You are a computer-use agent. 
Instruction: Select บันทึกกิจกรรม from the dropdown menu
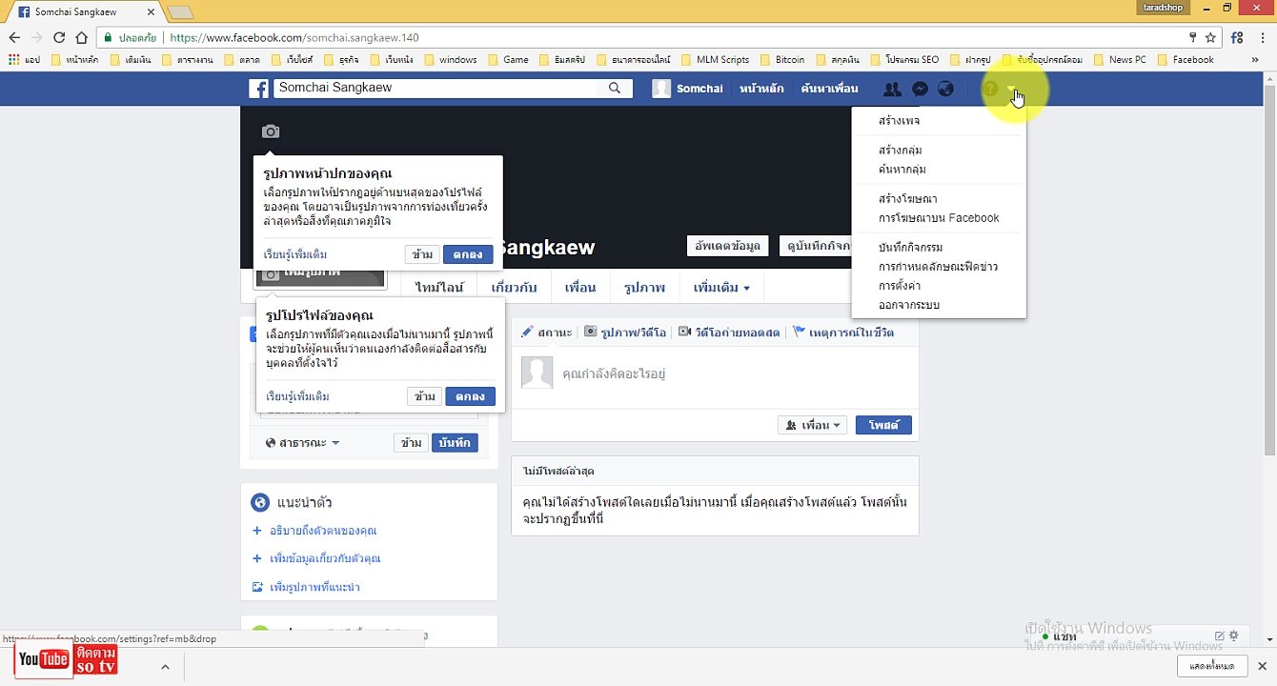click(x=910, y=248)
